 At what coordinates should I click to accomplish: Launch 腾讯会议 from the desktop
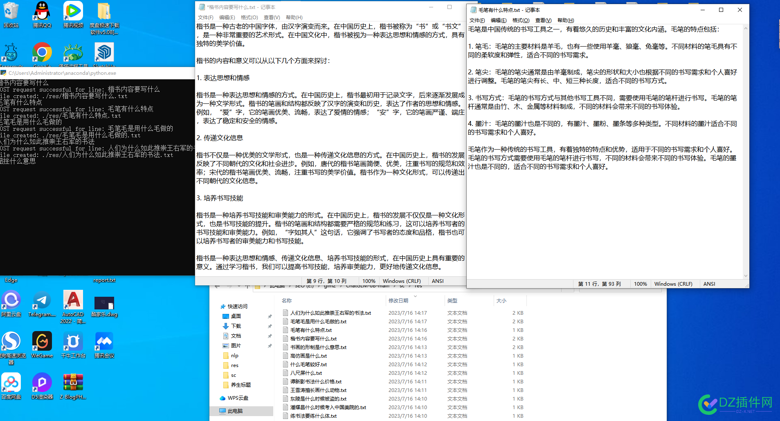click(x=104, y=345)
